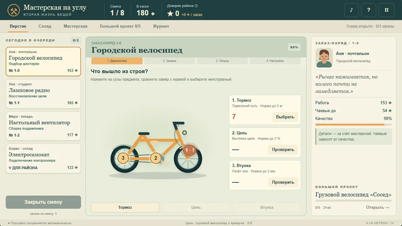Choose the Цепь answer button at bottom
This screenshot has width=402, height=226.
[x=196, y=207]
